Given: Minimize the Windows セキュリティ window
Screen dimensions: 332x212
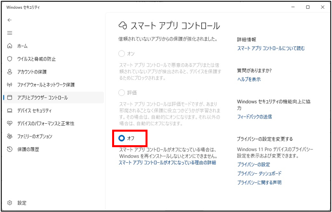Looking at the screenshot, I should tap(293, 7).
